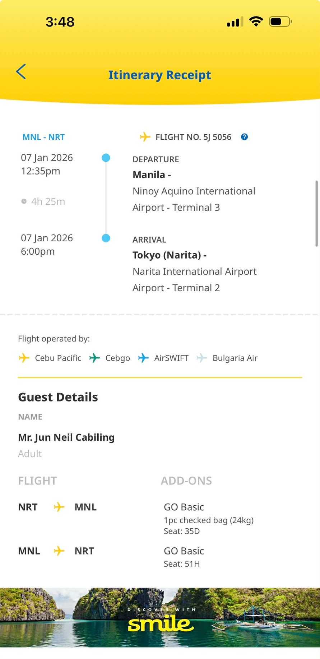The image size is (320, 659).
Task: Tap the Itinerary Receipt title
Action: [159, 75]
